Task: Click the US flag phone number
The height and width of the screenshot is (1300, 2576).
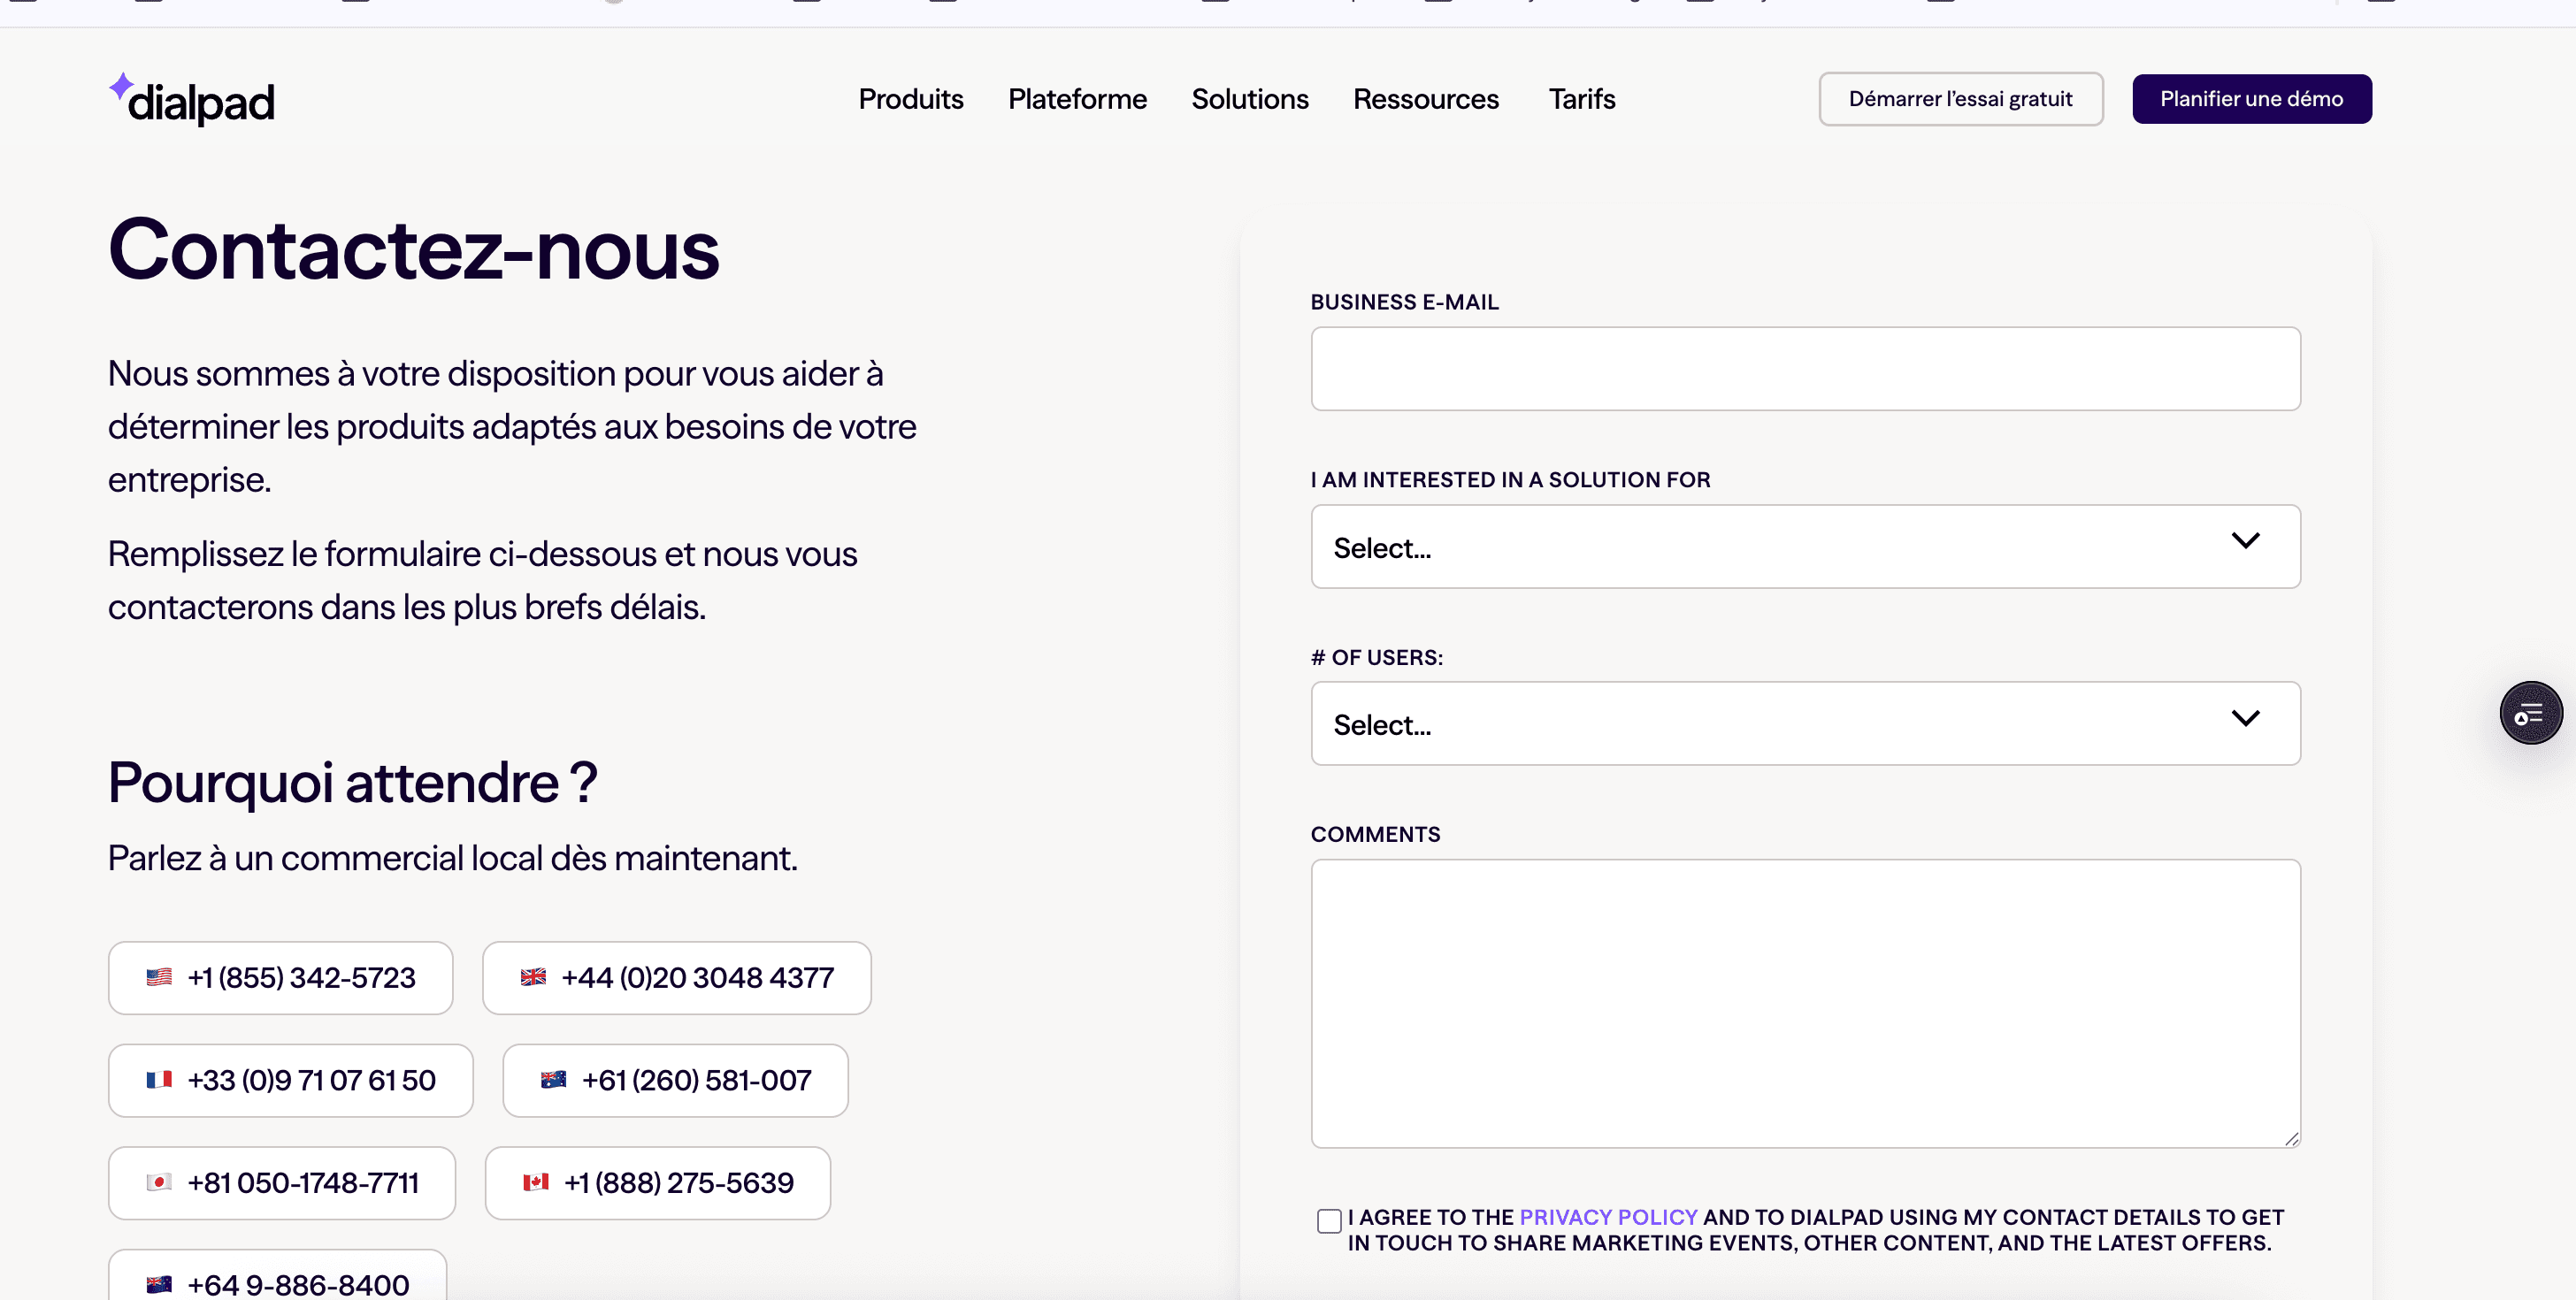Action: coord(281,977)
